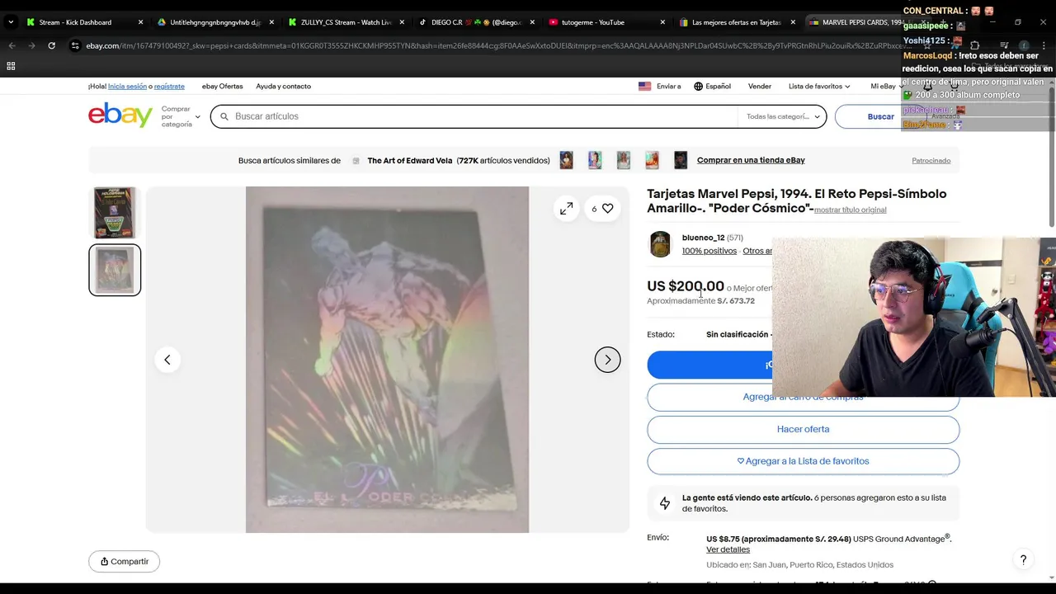Click the Buscar search button

pos(880,116)
